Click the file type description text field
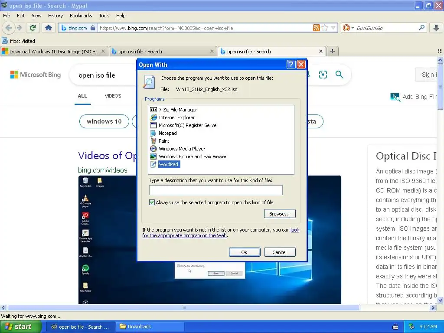 [x=216, y=190]
